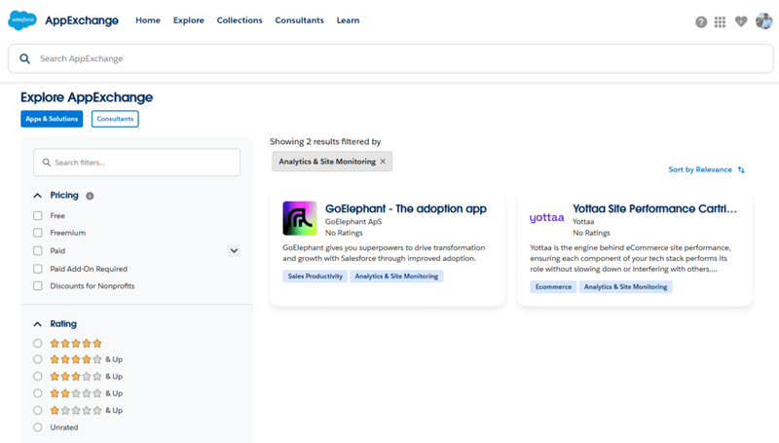Open the Collections menu item
The height and width of the screenshot is (443, 779).
240,20
